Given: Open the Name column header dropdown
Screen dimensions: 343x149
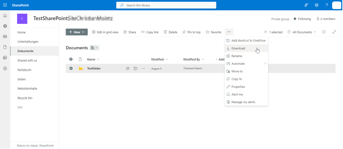Looking at the screenshot, I should (93, 59).
